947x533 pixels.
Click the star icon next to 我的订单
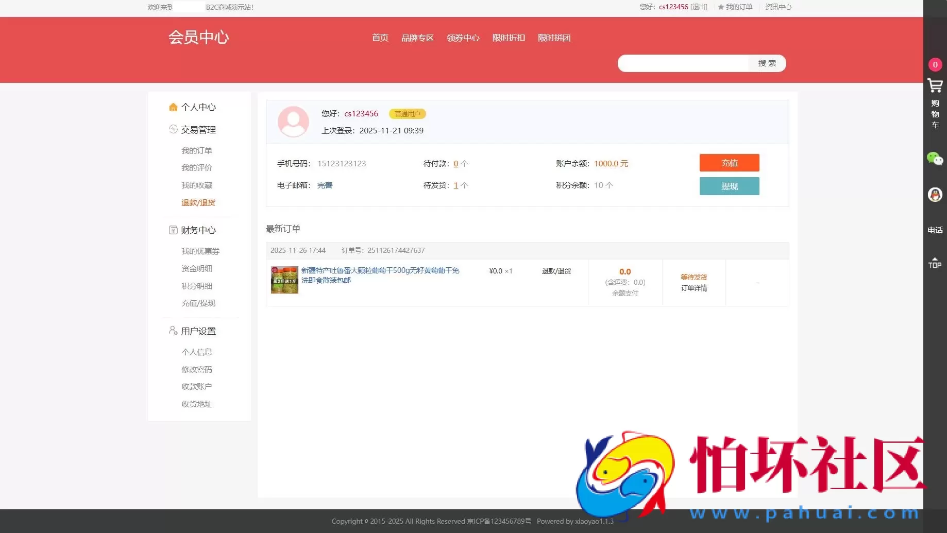click(719, 7)
